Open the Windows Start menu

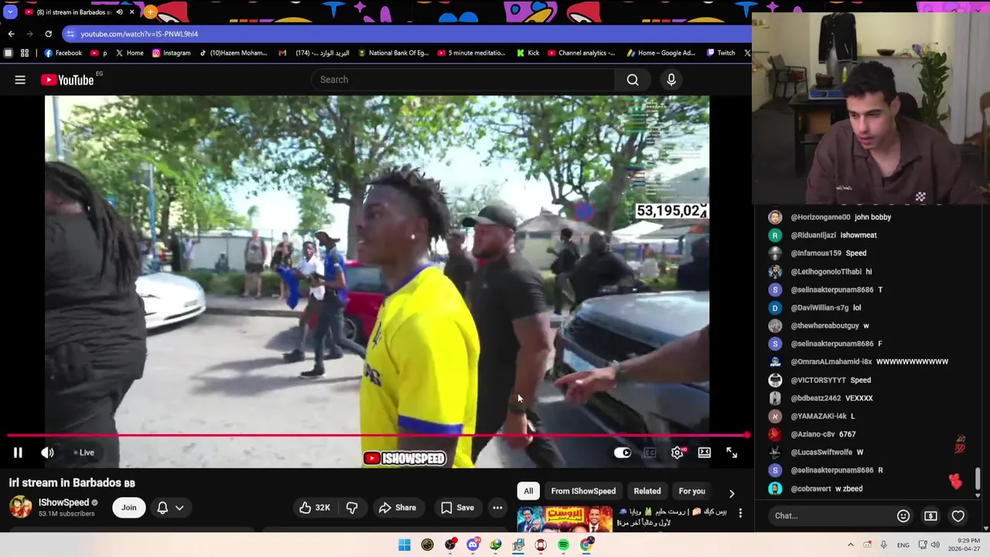coord(405,545)
